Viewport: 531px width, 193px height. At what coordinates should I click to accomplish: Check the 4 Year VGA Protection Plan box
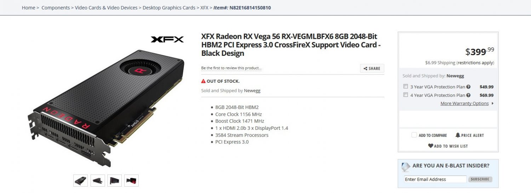(x=406, y=95)
